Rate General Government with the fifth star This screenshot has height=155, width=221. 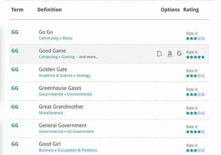(203, 132)
